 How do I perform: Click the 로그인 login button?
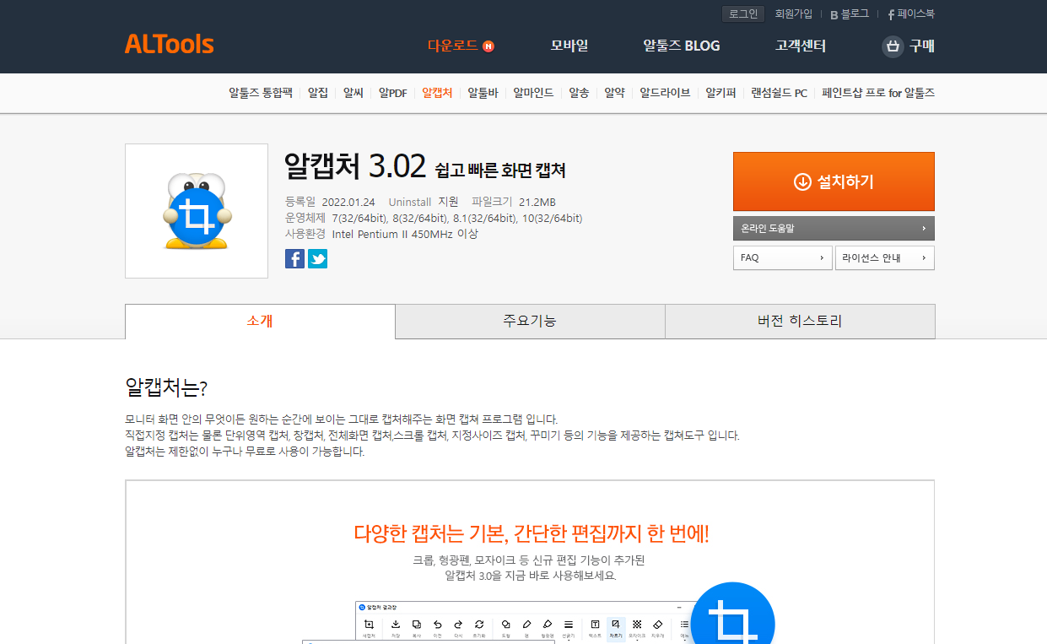point(743,14)
